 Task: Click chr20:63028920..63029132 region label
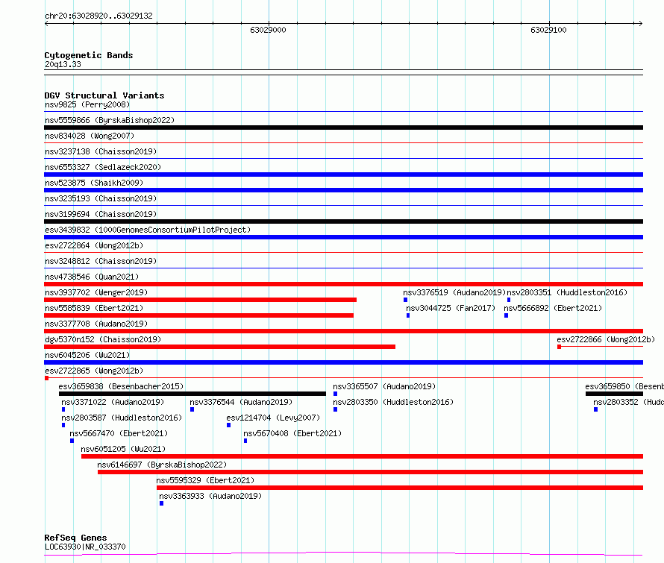pyautogui.click(x=98, y=16)
